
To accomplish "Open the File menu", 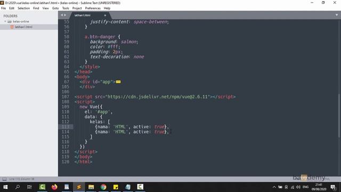I will point(4,9).
